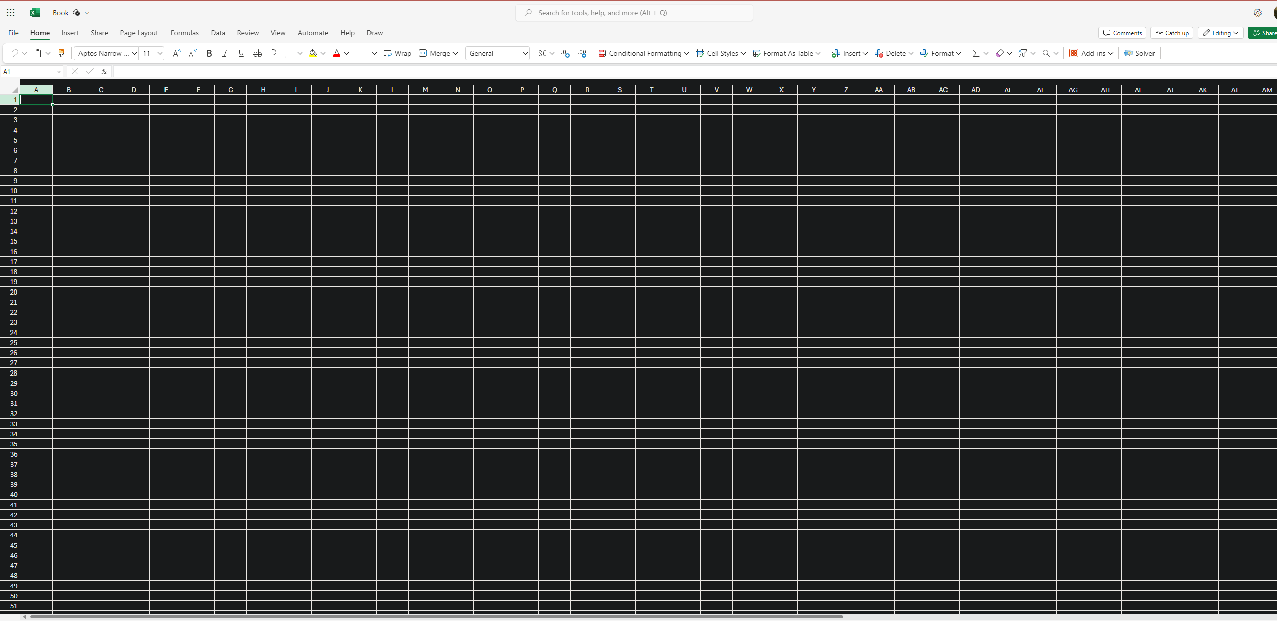The width and height of the screenshot is (1277, 621).
Task: Click the Borders icon
Action: (290, 53)
